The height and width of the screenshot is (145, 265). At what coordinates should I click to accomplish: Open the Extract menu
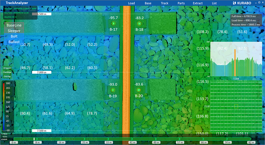(x=198, y=3)
